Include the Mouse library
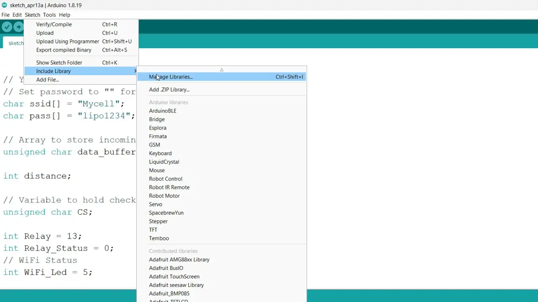The width and height of the screenshot is (538, 302). (x=222, y=170)
